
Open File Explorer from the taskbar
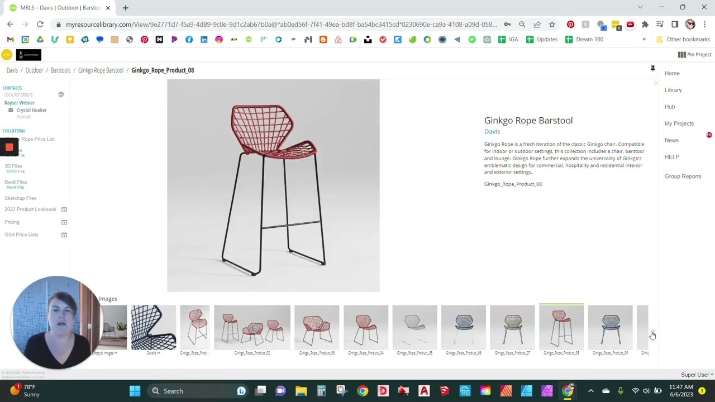(301, 391)
